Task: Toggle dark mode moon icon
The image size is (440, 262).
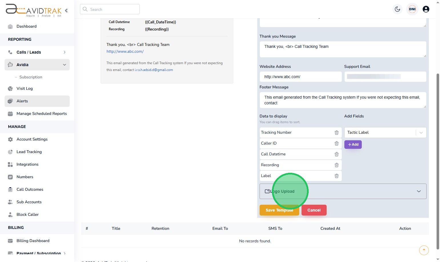Action: point(397,9)
